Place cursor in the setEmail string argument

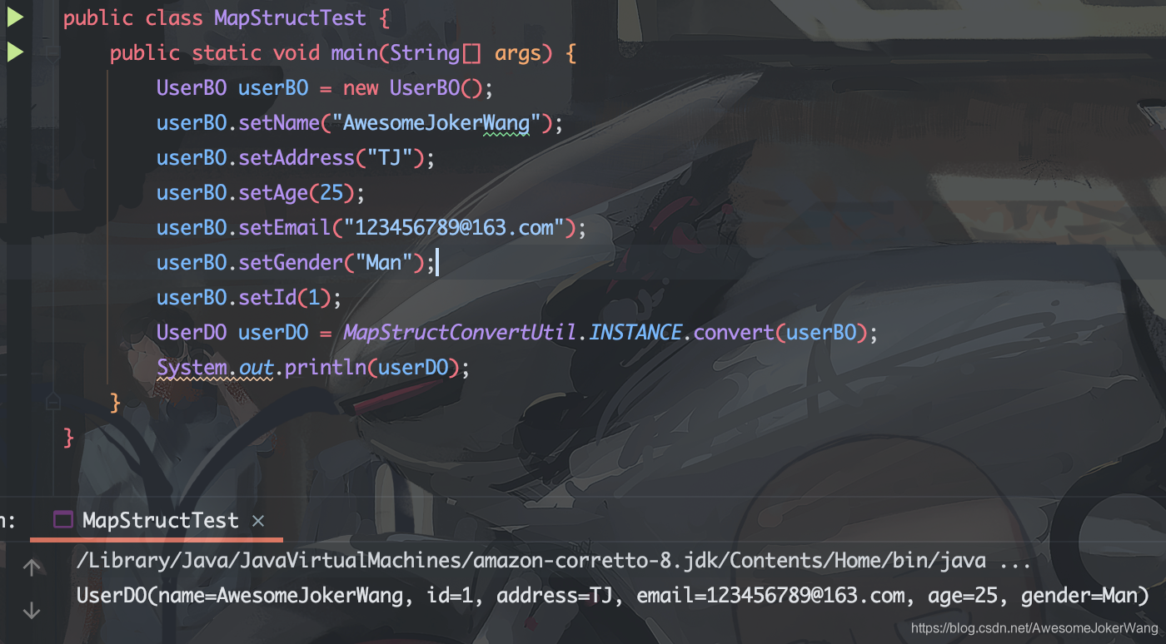(455, 228)
